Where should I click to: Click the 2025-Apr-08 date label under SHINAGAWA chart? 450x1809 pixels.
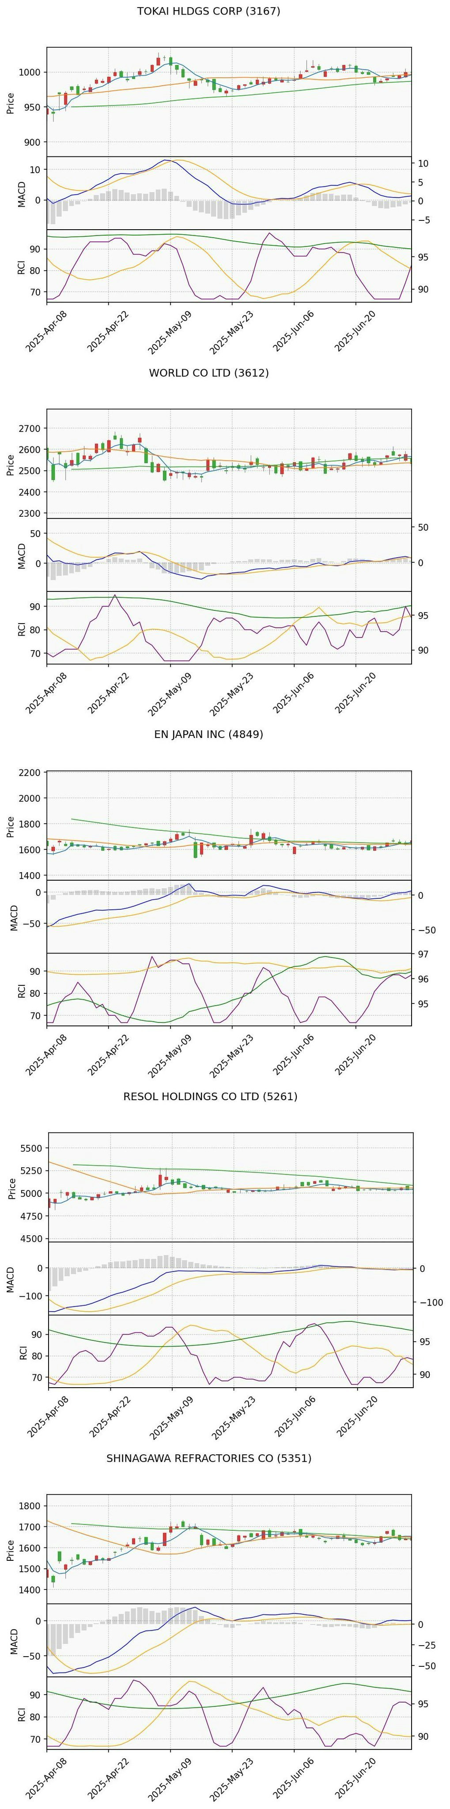(x=47, y=1777)
